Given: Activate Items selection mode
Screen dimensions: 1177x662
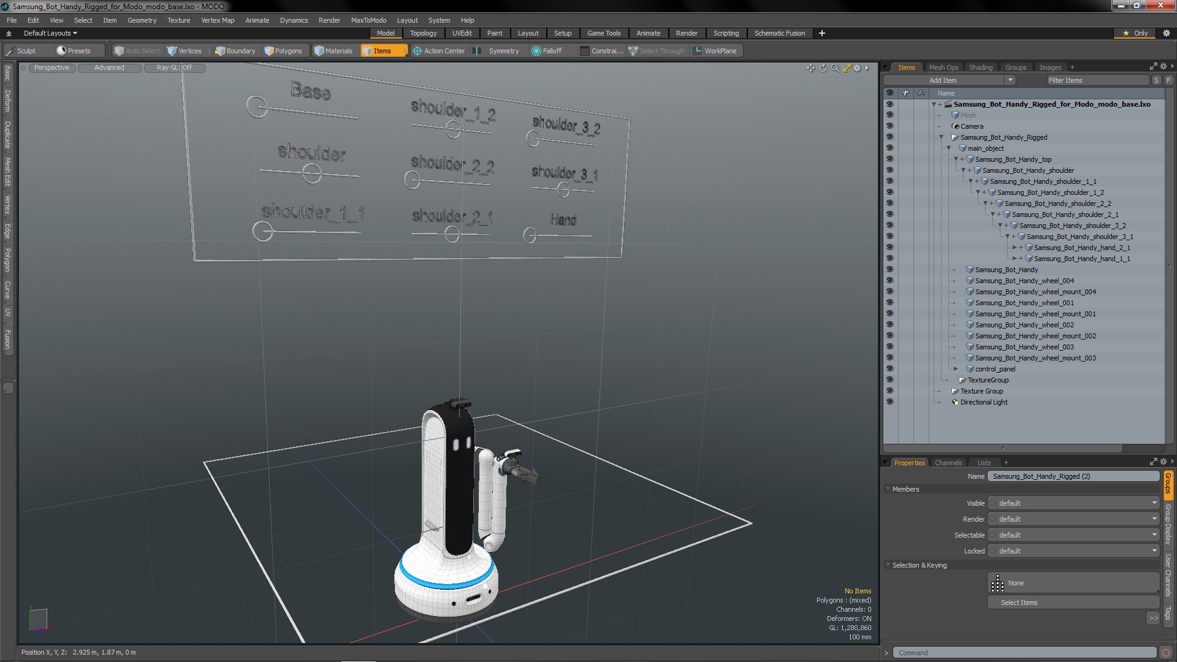Looking at the screenshot, I should coord(383,51).
